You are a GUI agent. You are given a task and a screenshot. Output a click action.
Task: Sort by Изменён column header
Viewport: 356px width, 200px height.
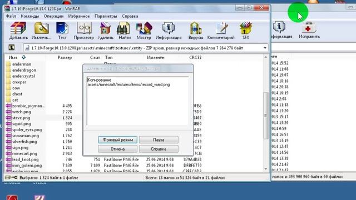pos(156,57)
